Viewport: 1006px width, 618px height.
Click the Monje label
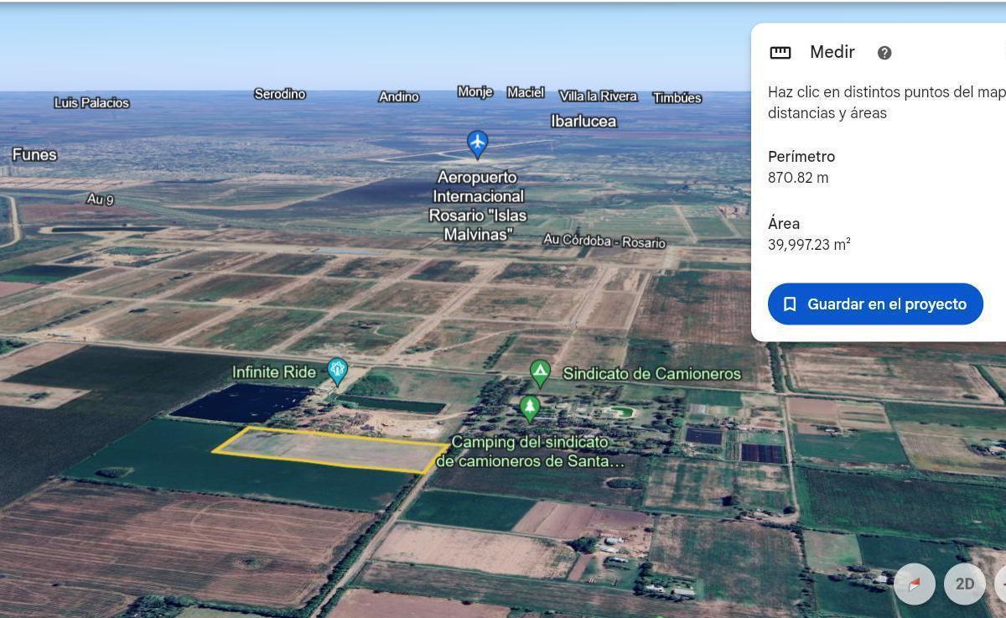click(475, 91)
